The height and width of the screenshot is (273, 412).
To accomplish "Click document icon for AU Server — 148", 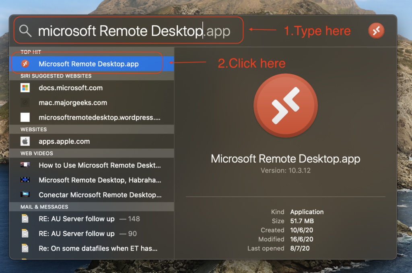I will tap(25, 218).
